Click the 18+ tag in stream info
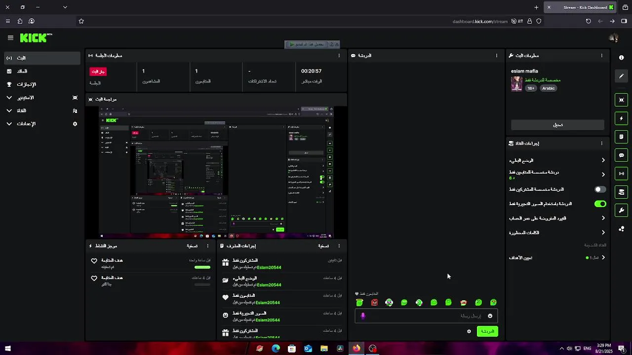This screenshot has width=632, height=355. point(531,88)
